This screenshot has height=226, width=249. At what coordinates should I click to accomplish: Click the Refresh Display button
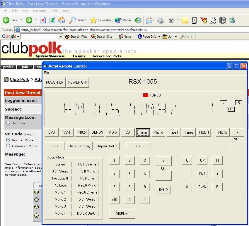point(79,146)
